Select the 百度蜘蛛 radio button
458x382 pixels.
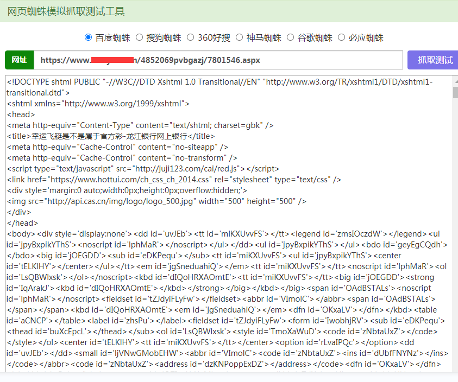(x=88, y=37)
